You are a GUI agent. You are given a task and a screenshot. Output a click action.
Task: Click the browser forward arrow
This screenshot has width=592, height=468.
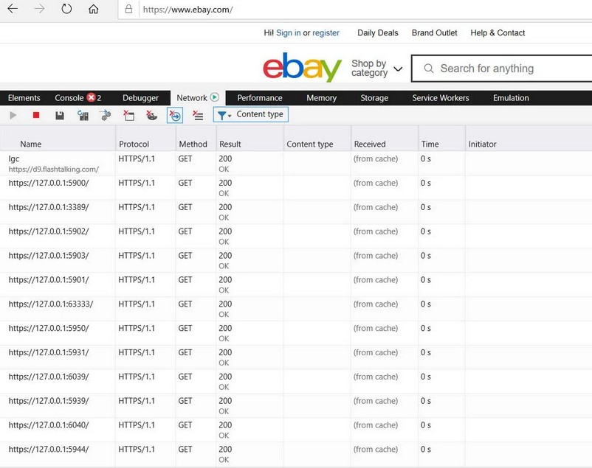(x=39, y=9)
